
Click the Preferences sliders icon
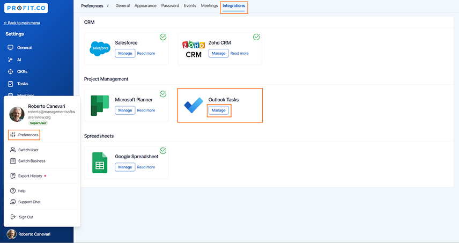pos(13,135)
